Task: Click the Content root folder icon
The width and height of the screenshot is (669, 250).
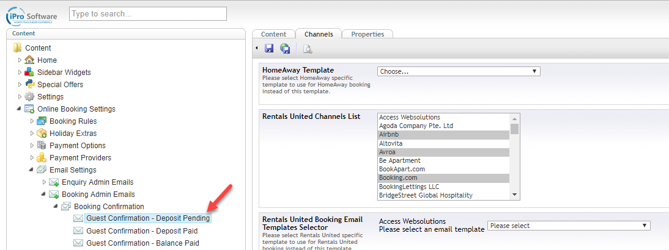Action: pyautogui.click(x=18, y=48)
